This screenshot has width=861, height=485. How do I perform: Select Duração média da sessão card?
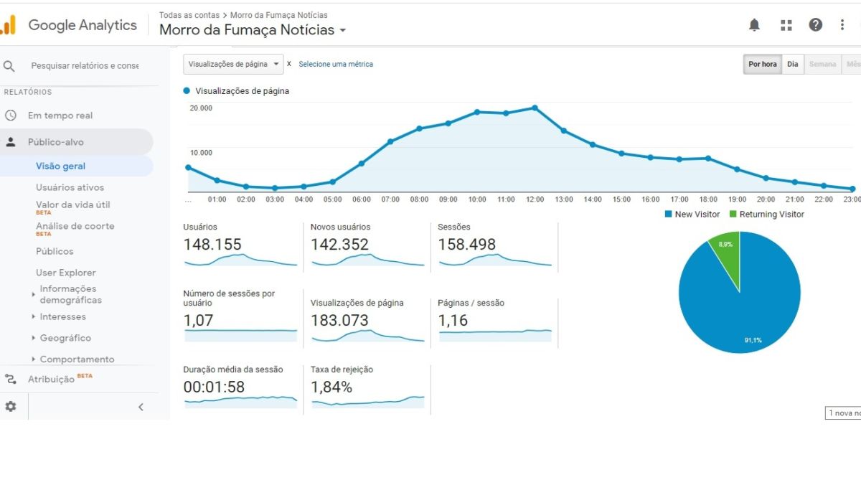coord(240,387)
